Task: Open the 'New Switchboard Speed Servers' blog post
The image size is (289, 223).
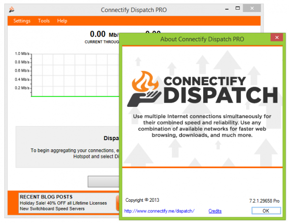Action: click(x=52, y=209)
